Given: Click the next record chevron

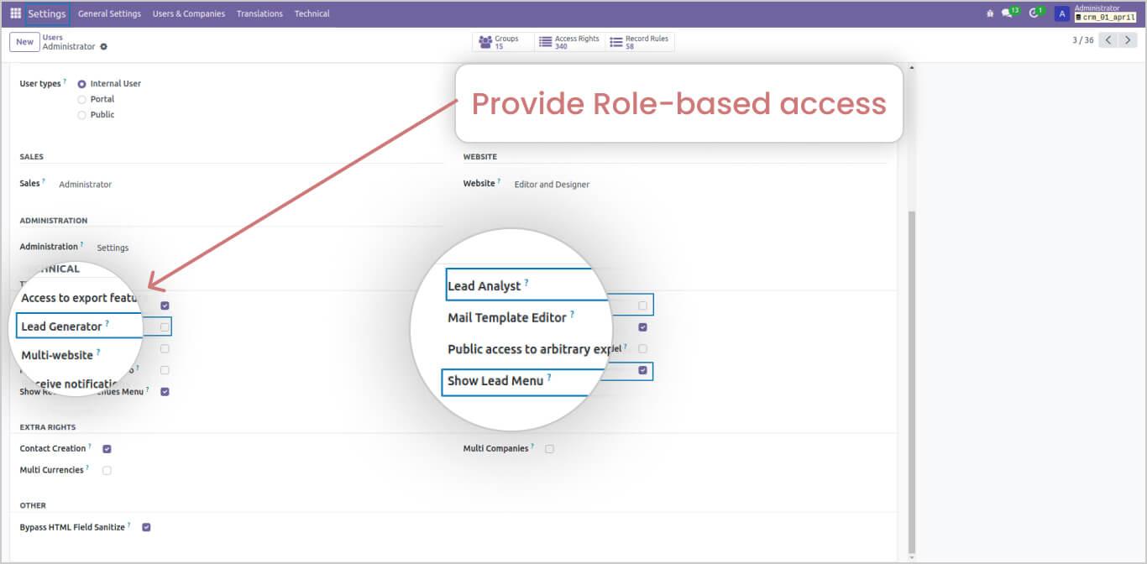Looking at the screenshot, I should pos(1129,39).
